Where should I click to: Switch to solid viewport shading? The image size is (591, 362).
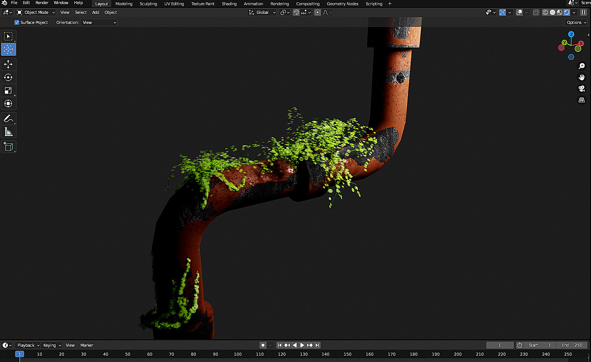553,12
